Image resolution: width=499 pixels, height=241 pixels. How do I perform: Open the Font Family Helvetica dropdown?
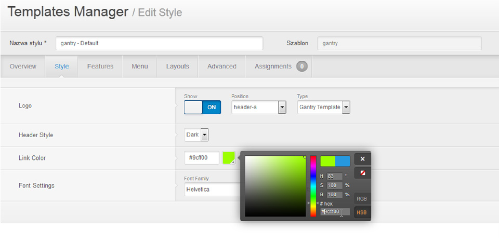point(212,190)
